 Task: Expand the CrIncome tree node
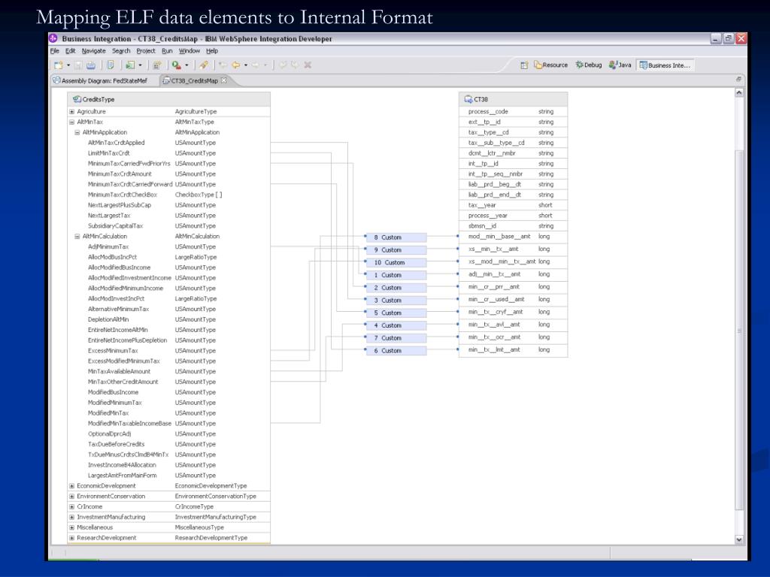click(71, 506)
